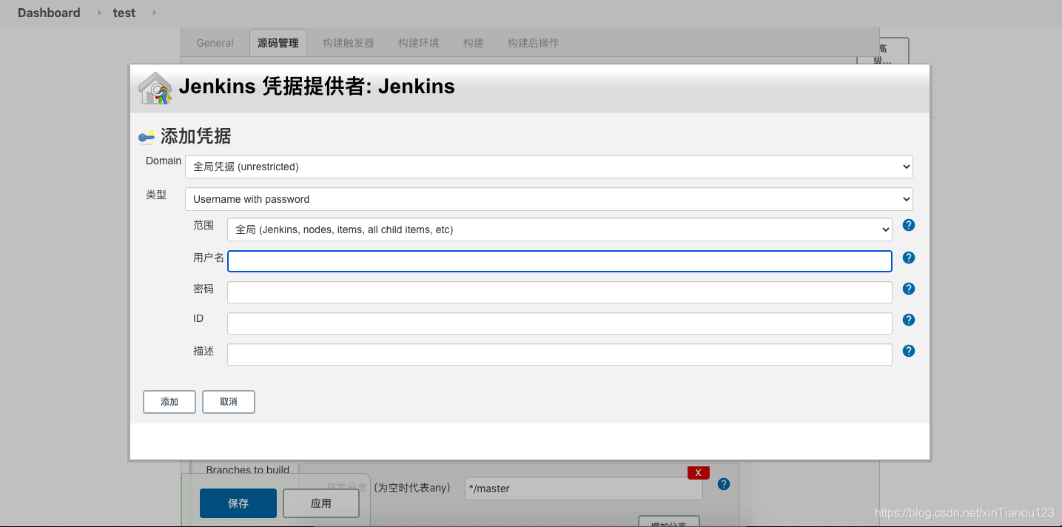The image size is (1062, 527).
Task: Click the 添加 button to add credentials
Action: [169, 402]
